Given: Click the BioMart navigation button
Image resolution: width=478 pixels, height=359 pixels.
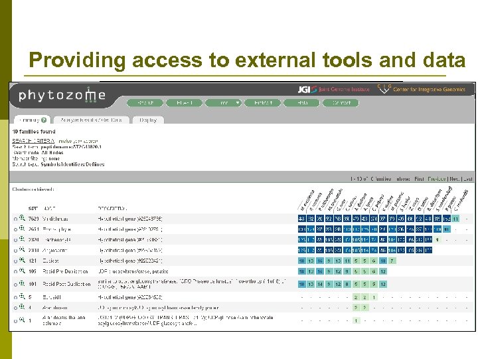Looking at the screenshot, I should [263, 103].
